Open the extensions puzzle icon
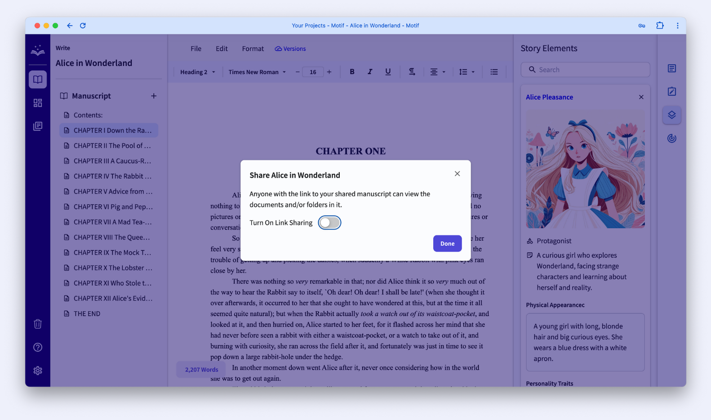The height and width of the screenshot is (420, 711). pos(660,26)
